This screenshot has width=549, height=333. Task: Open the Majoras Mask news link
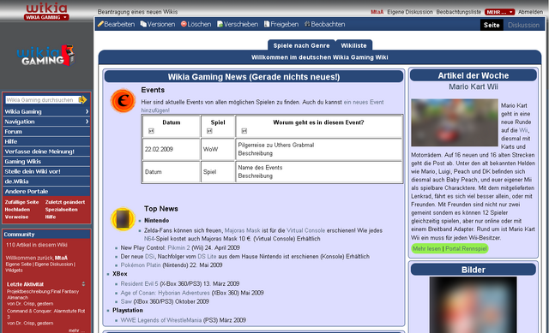[x=242, y=230]
